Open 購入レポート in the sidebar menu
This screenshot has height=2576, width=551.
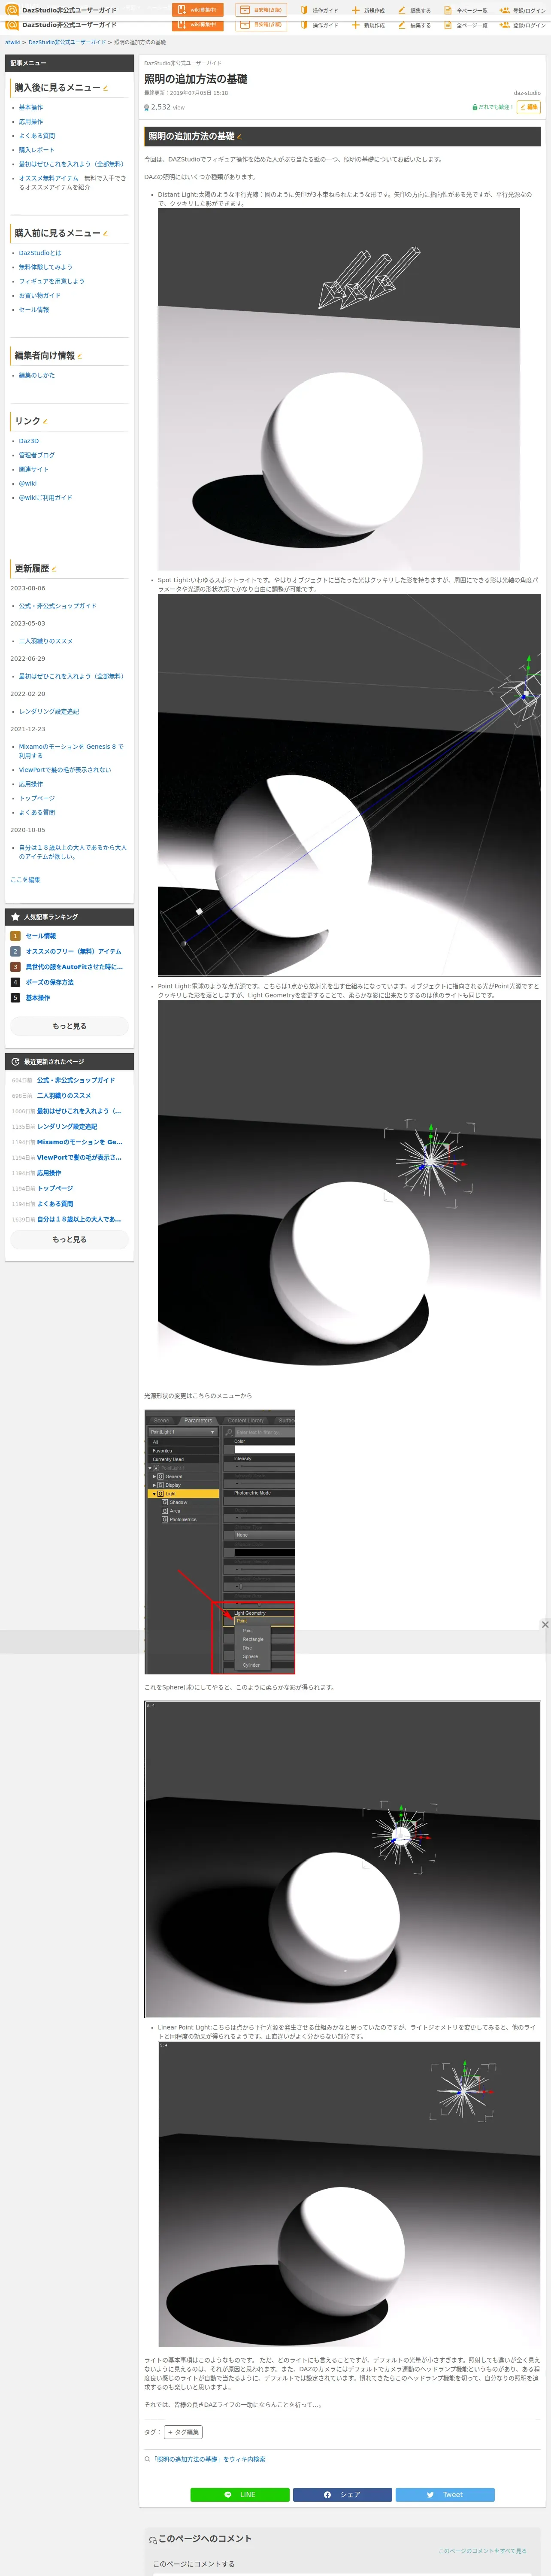coord(37,150)
